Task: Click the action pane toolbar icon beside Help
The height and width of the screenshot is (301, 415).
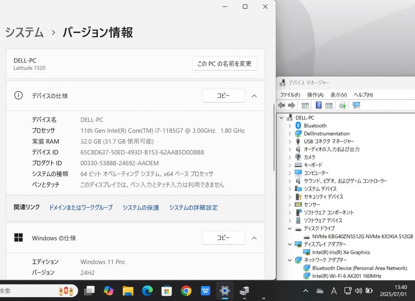Action: [329, 105]
